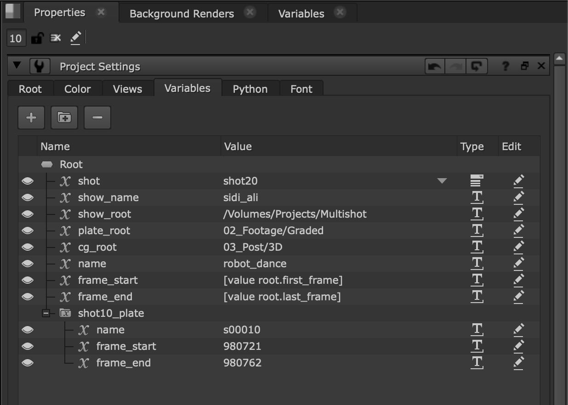Click the pencil icon in the top toolbar
Viewport: 568px width, 405px height.
pyautogui.click(x=76, y=38)
